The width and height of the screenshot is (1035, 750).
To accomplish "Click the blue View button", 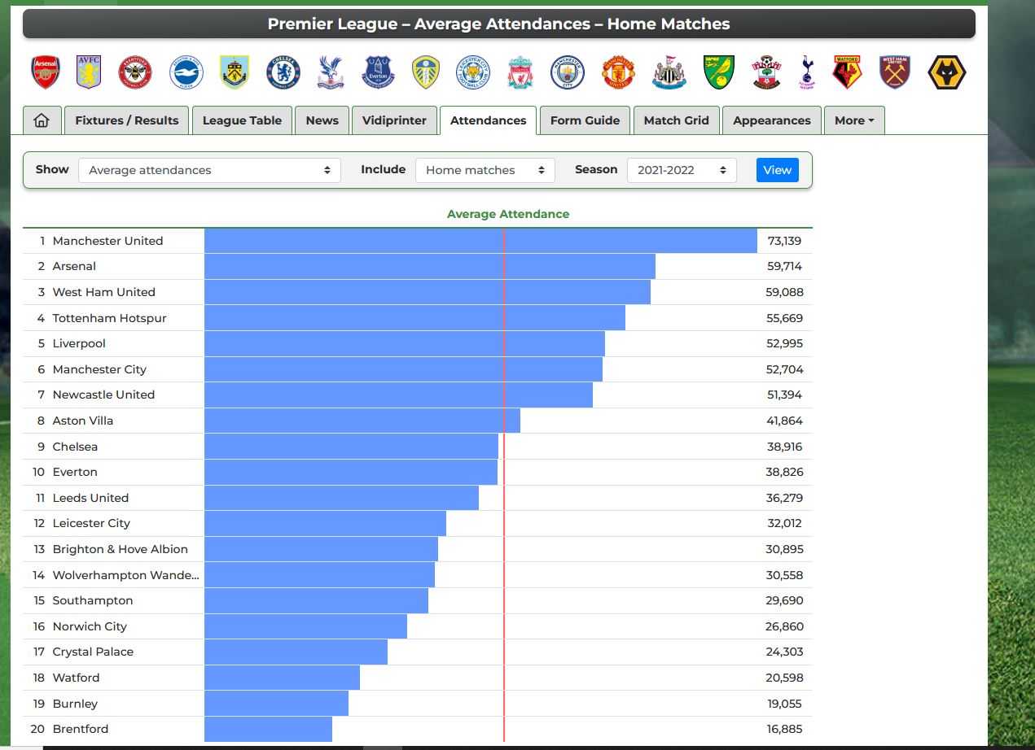I will point(777,170).
